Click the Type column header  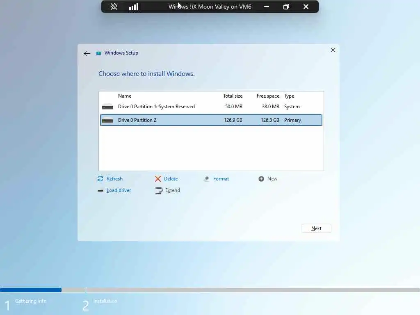click(x=289, y=96)
